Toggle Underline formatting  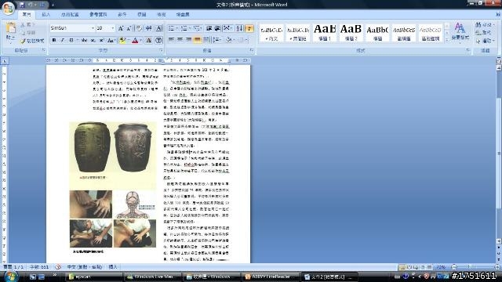coord(71,40)
